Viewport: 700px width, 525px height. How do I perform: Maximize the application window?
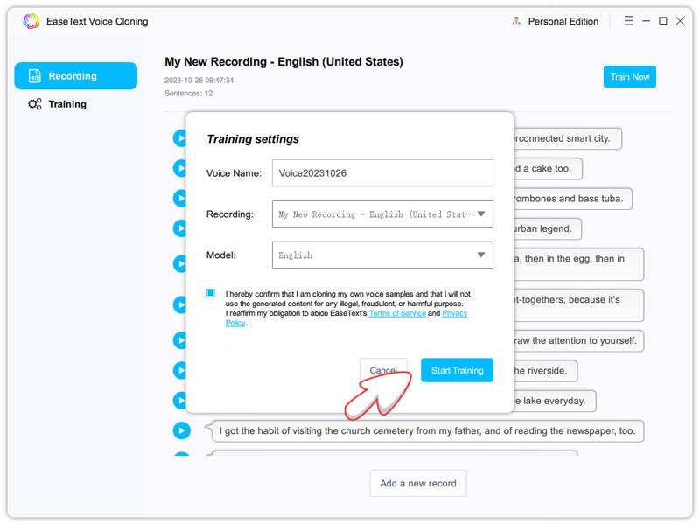pos(663,21)
